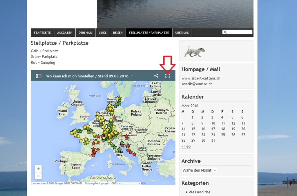Screen dimensions: 297x196
Task: Click the search magnifier icon
Action: [x=225, y=32]
